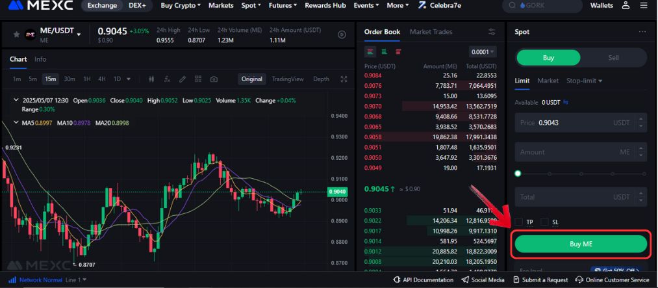658x288 pixels.
Task: Open the Markets menu item
Action: 221,5
